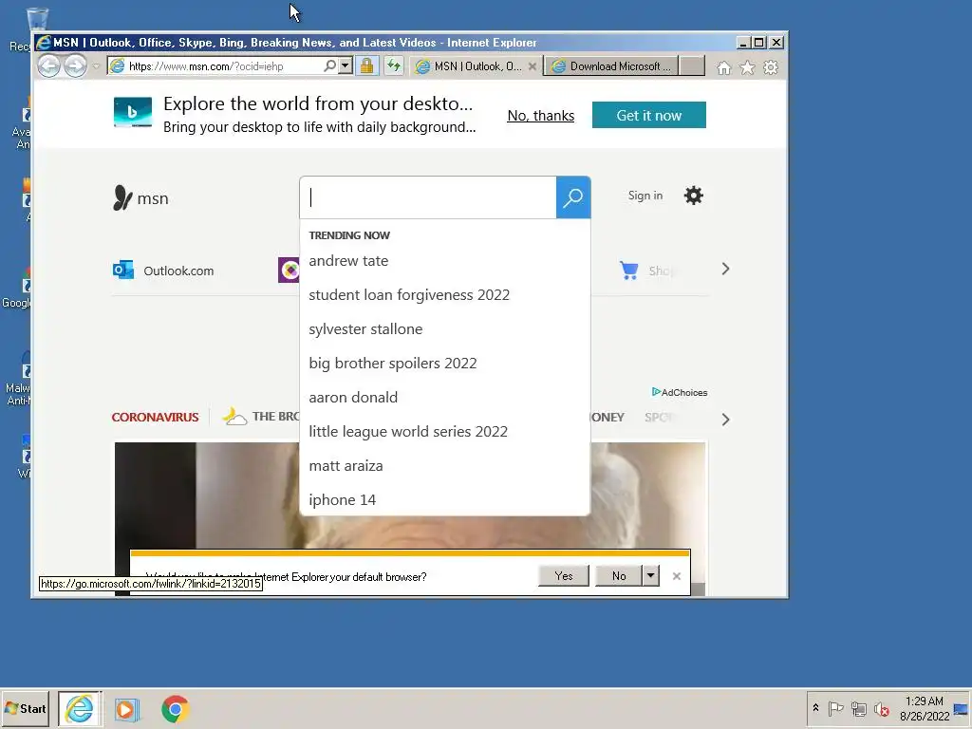Screen dimensions: 972x729
Task: Click the shopping cart icon
Action: (x=629, y=271)
